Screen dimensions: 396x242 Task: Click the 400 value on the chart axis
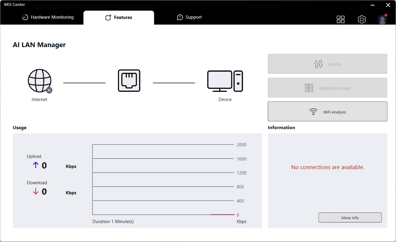[240, 201]
